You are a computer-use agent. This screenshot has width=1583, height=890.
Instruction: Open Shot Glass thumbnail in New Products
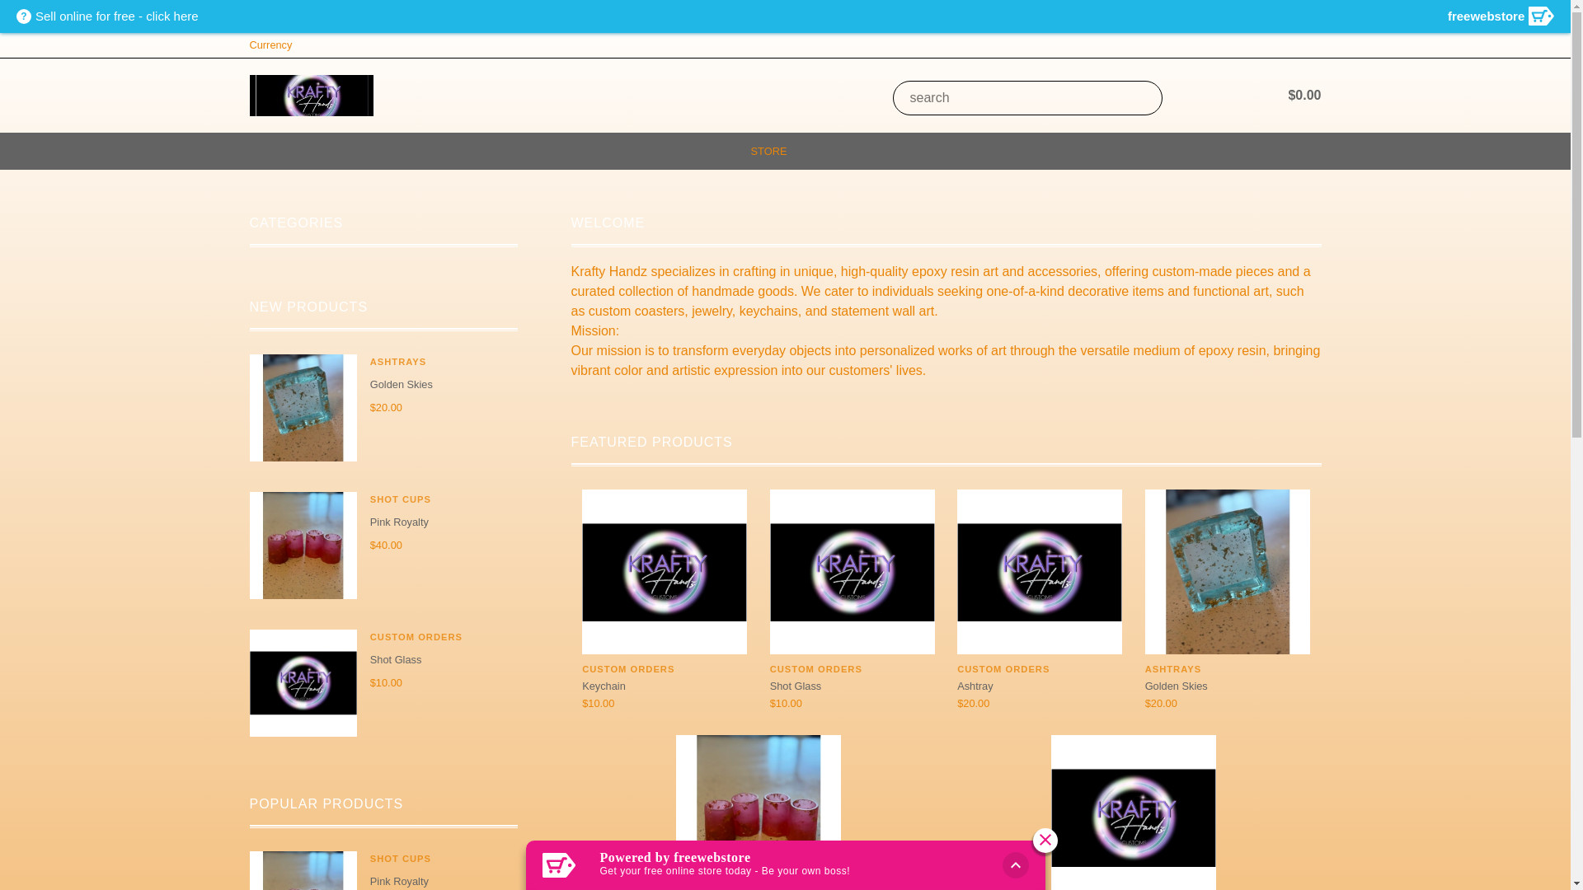pyautogui.click(x=303, y=683)
